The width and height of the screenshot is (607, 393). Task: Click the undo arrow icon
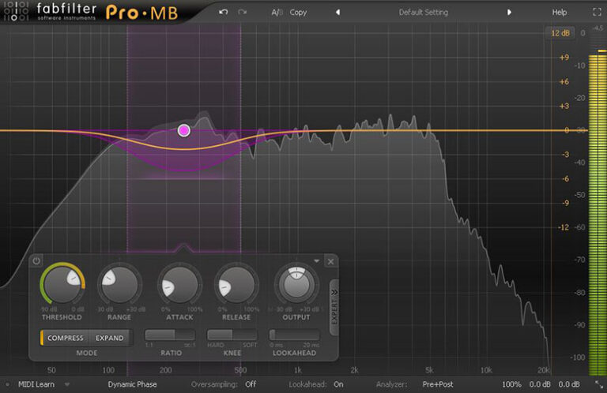[224, 13]
